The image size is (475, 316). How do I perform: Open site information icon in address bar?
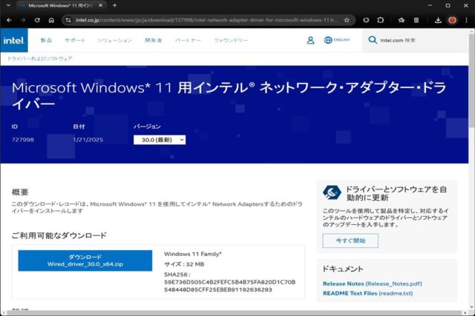coord(68,20)
